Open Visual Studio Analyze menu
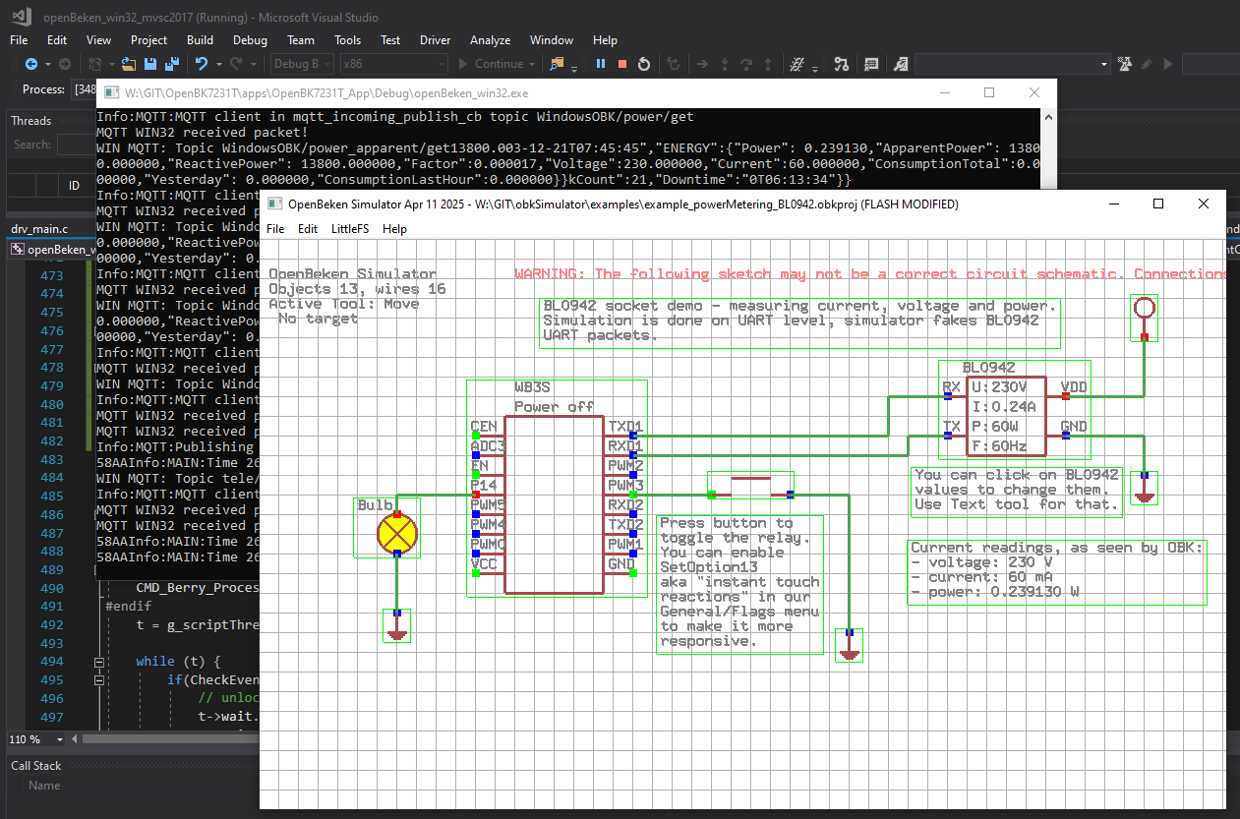 click(x=490, y=40)
